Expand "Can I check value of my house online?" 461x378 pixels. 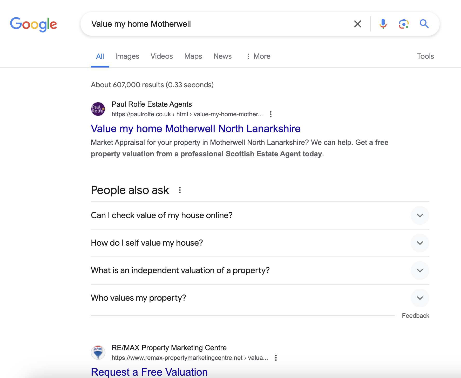(420, 215)
